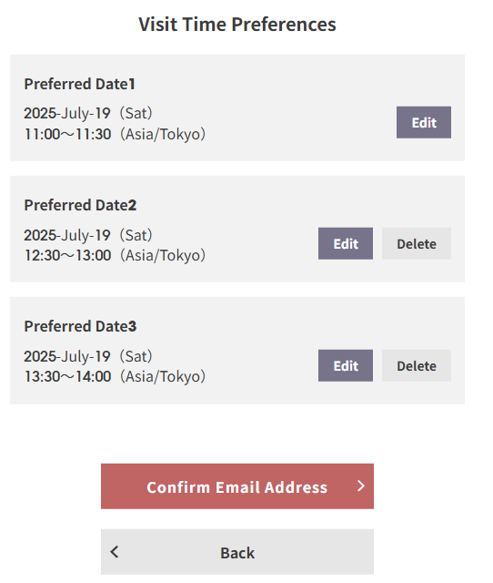
Task: Select the Preferred Date2 label
Action: pos(80,205)
